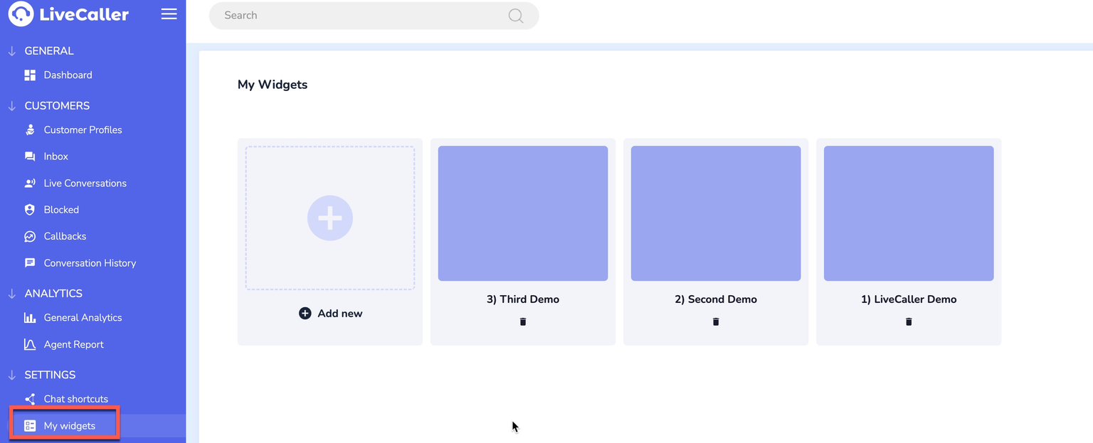Image resolution: width=1093 pixels, height=443 pixels.
Task: Click the Dashboard grid icon
Action: click(30, 75)
